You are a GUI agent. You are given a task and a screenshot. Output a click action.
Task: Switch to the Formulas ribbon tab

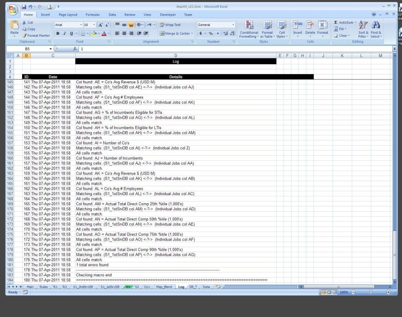point(92,15)
